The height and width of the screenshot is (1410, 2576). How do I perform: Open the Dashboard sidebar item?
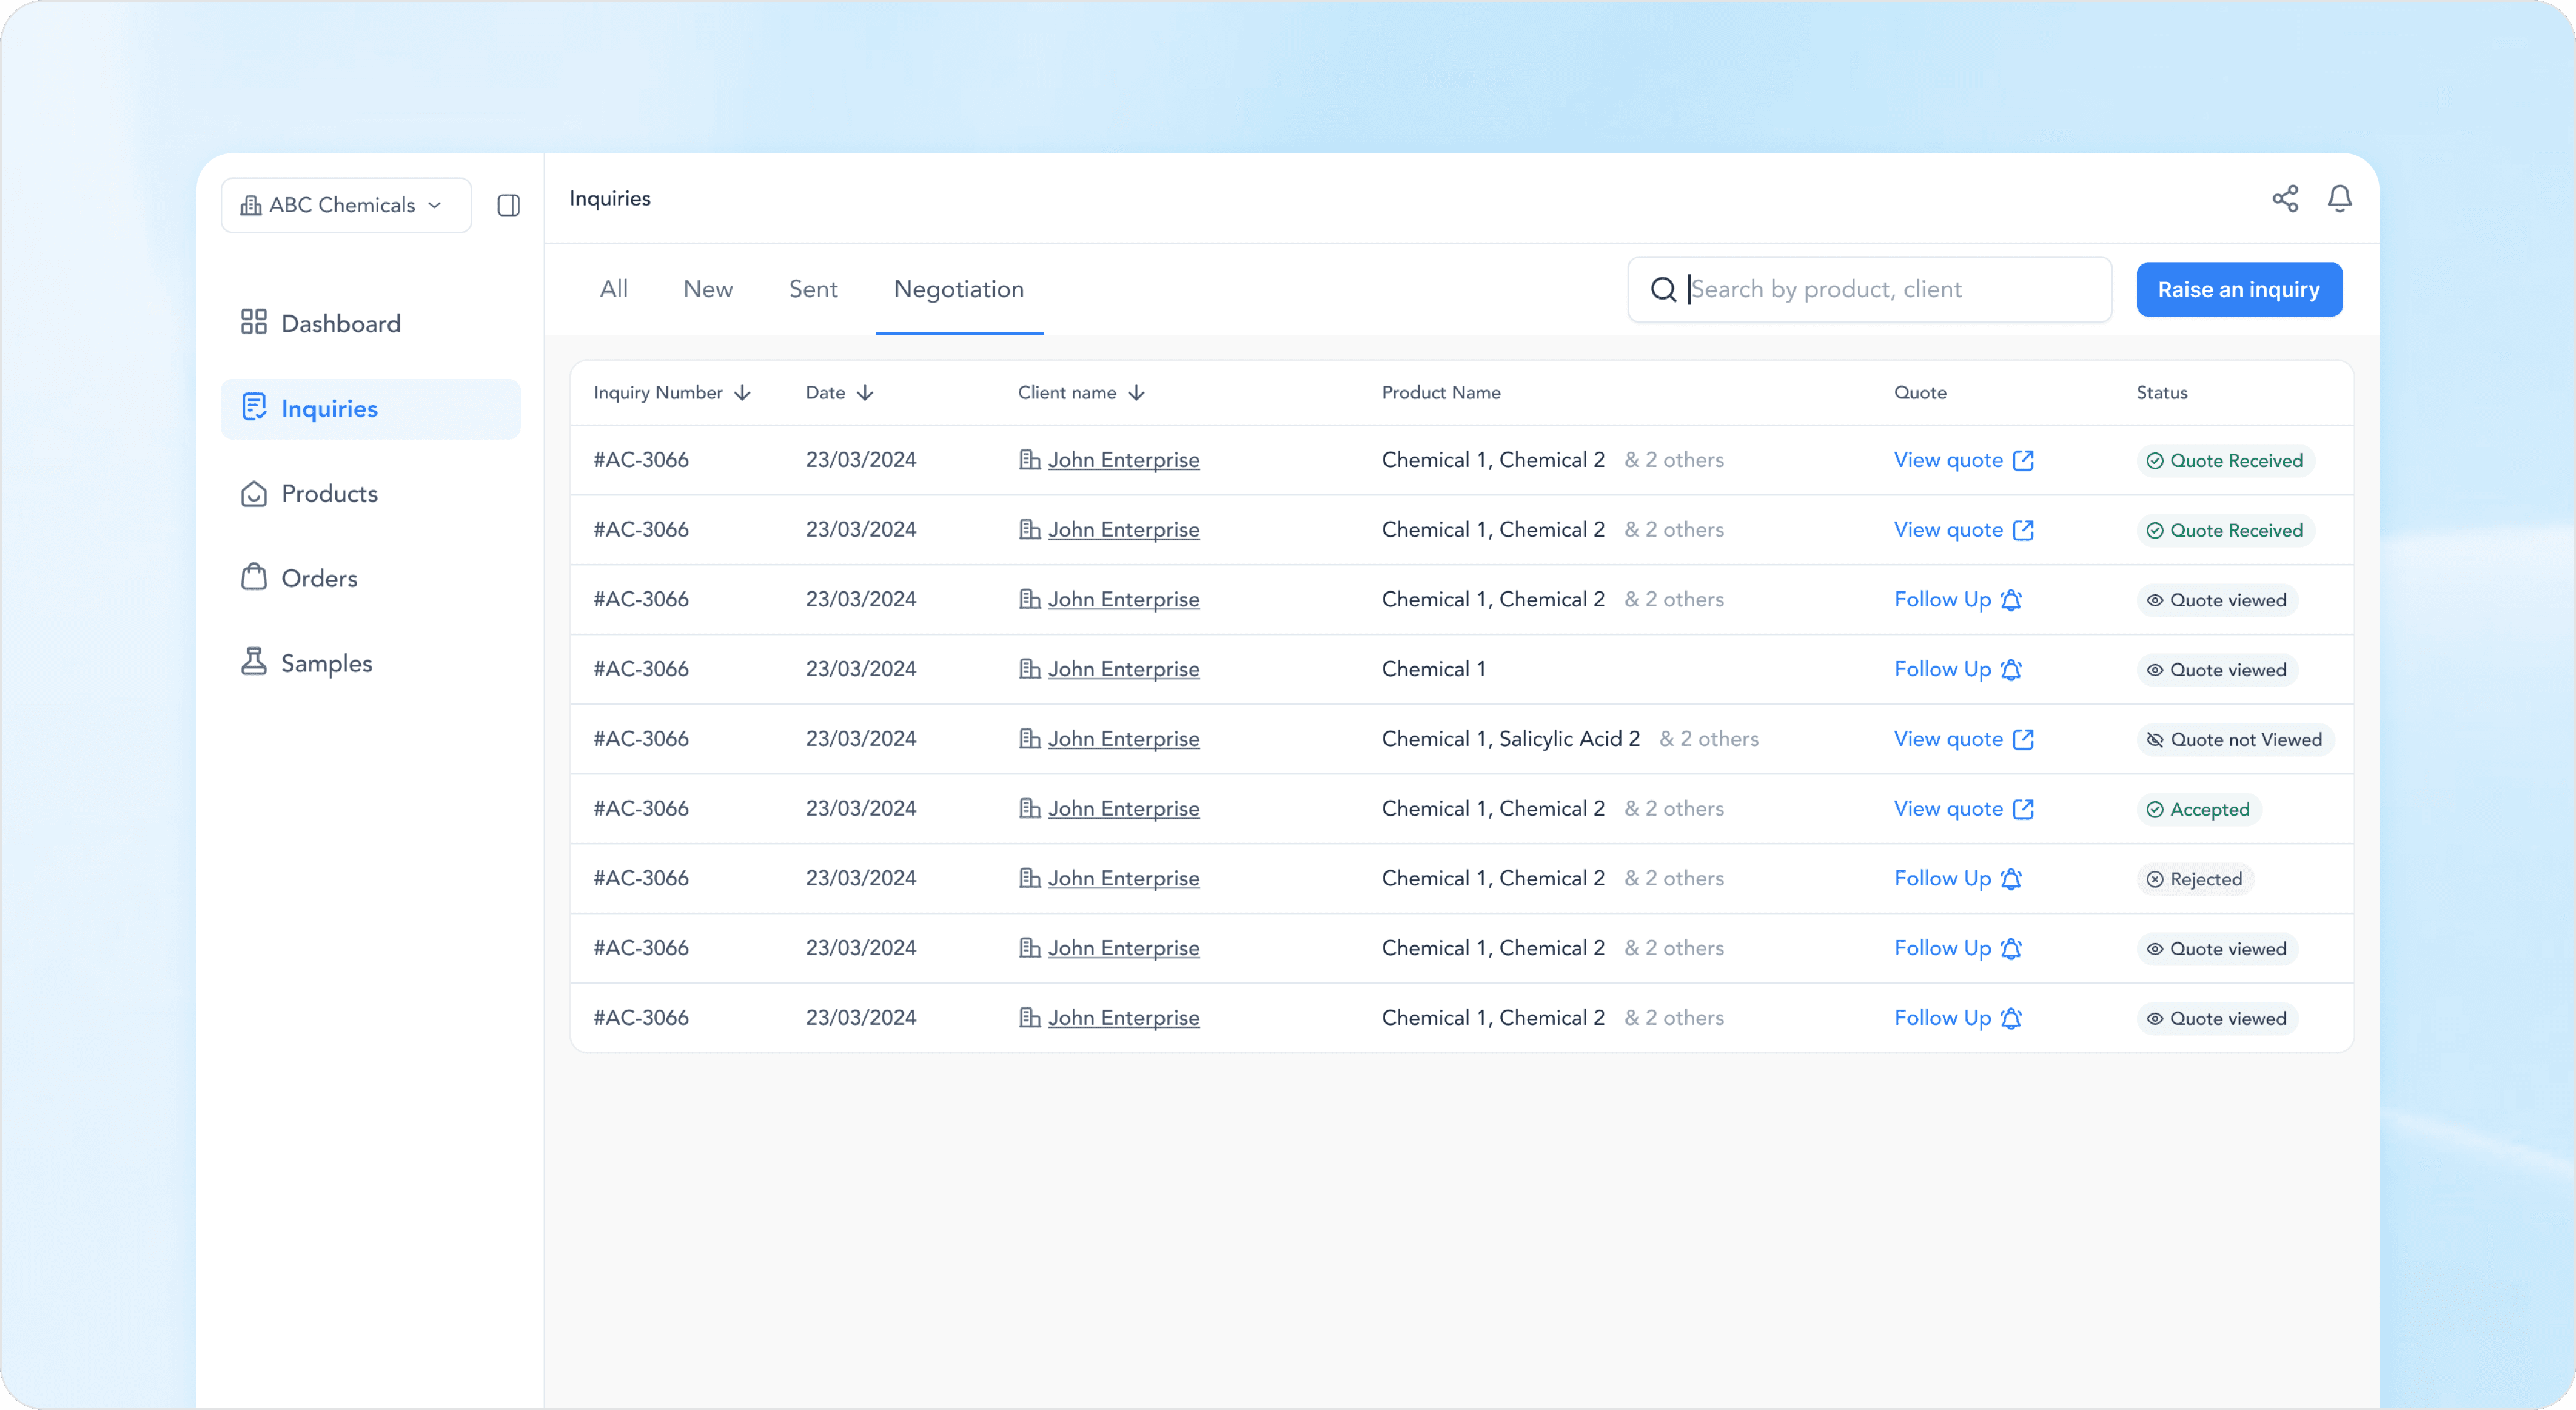tap(340, 323)
